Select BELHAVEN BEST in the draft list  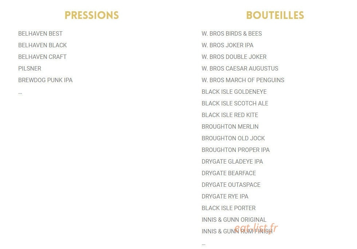click(x=40, y=33)
